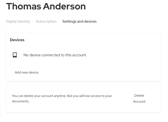168x122 pixels.
Task: Tap the dark tablet glyph in Devices
Action: coord(15,55)
